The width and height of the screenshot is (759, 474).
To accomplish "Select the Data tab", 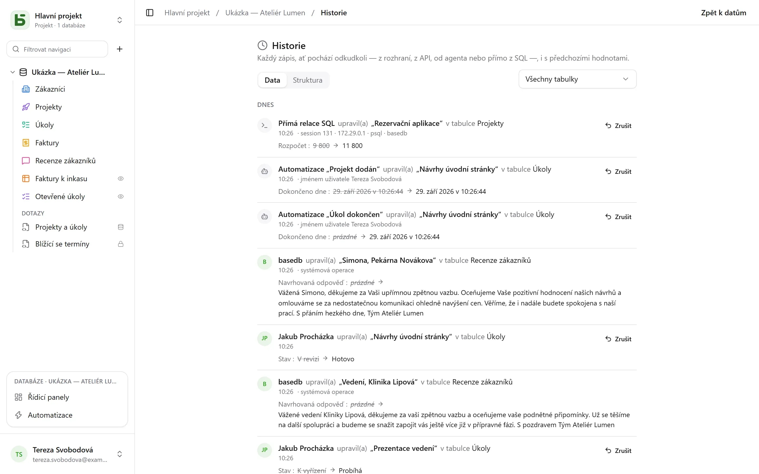I will (272, 80).
